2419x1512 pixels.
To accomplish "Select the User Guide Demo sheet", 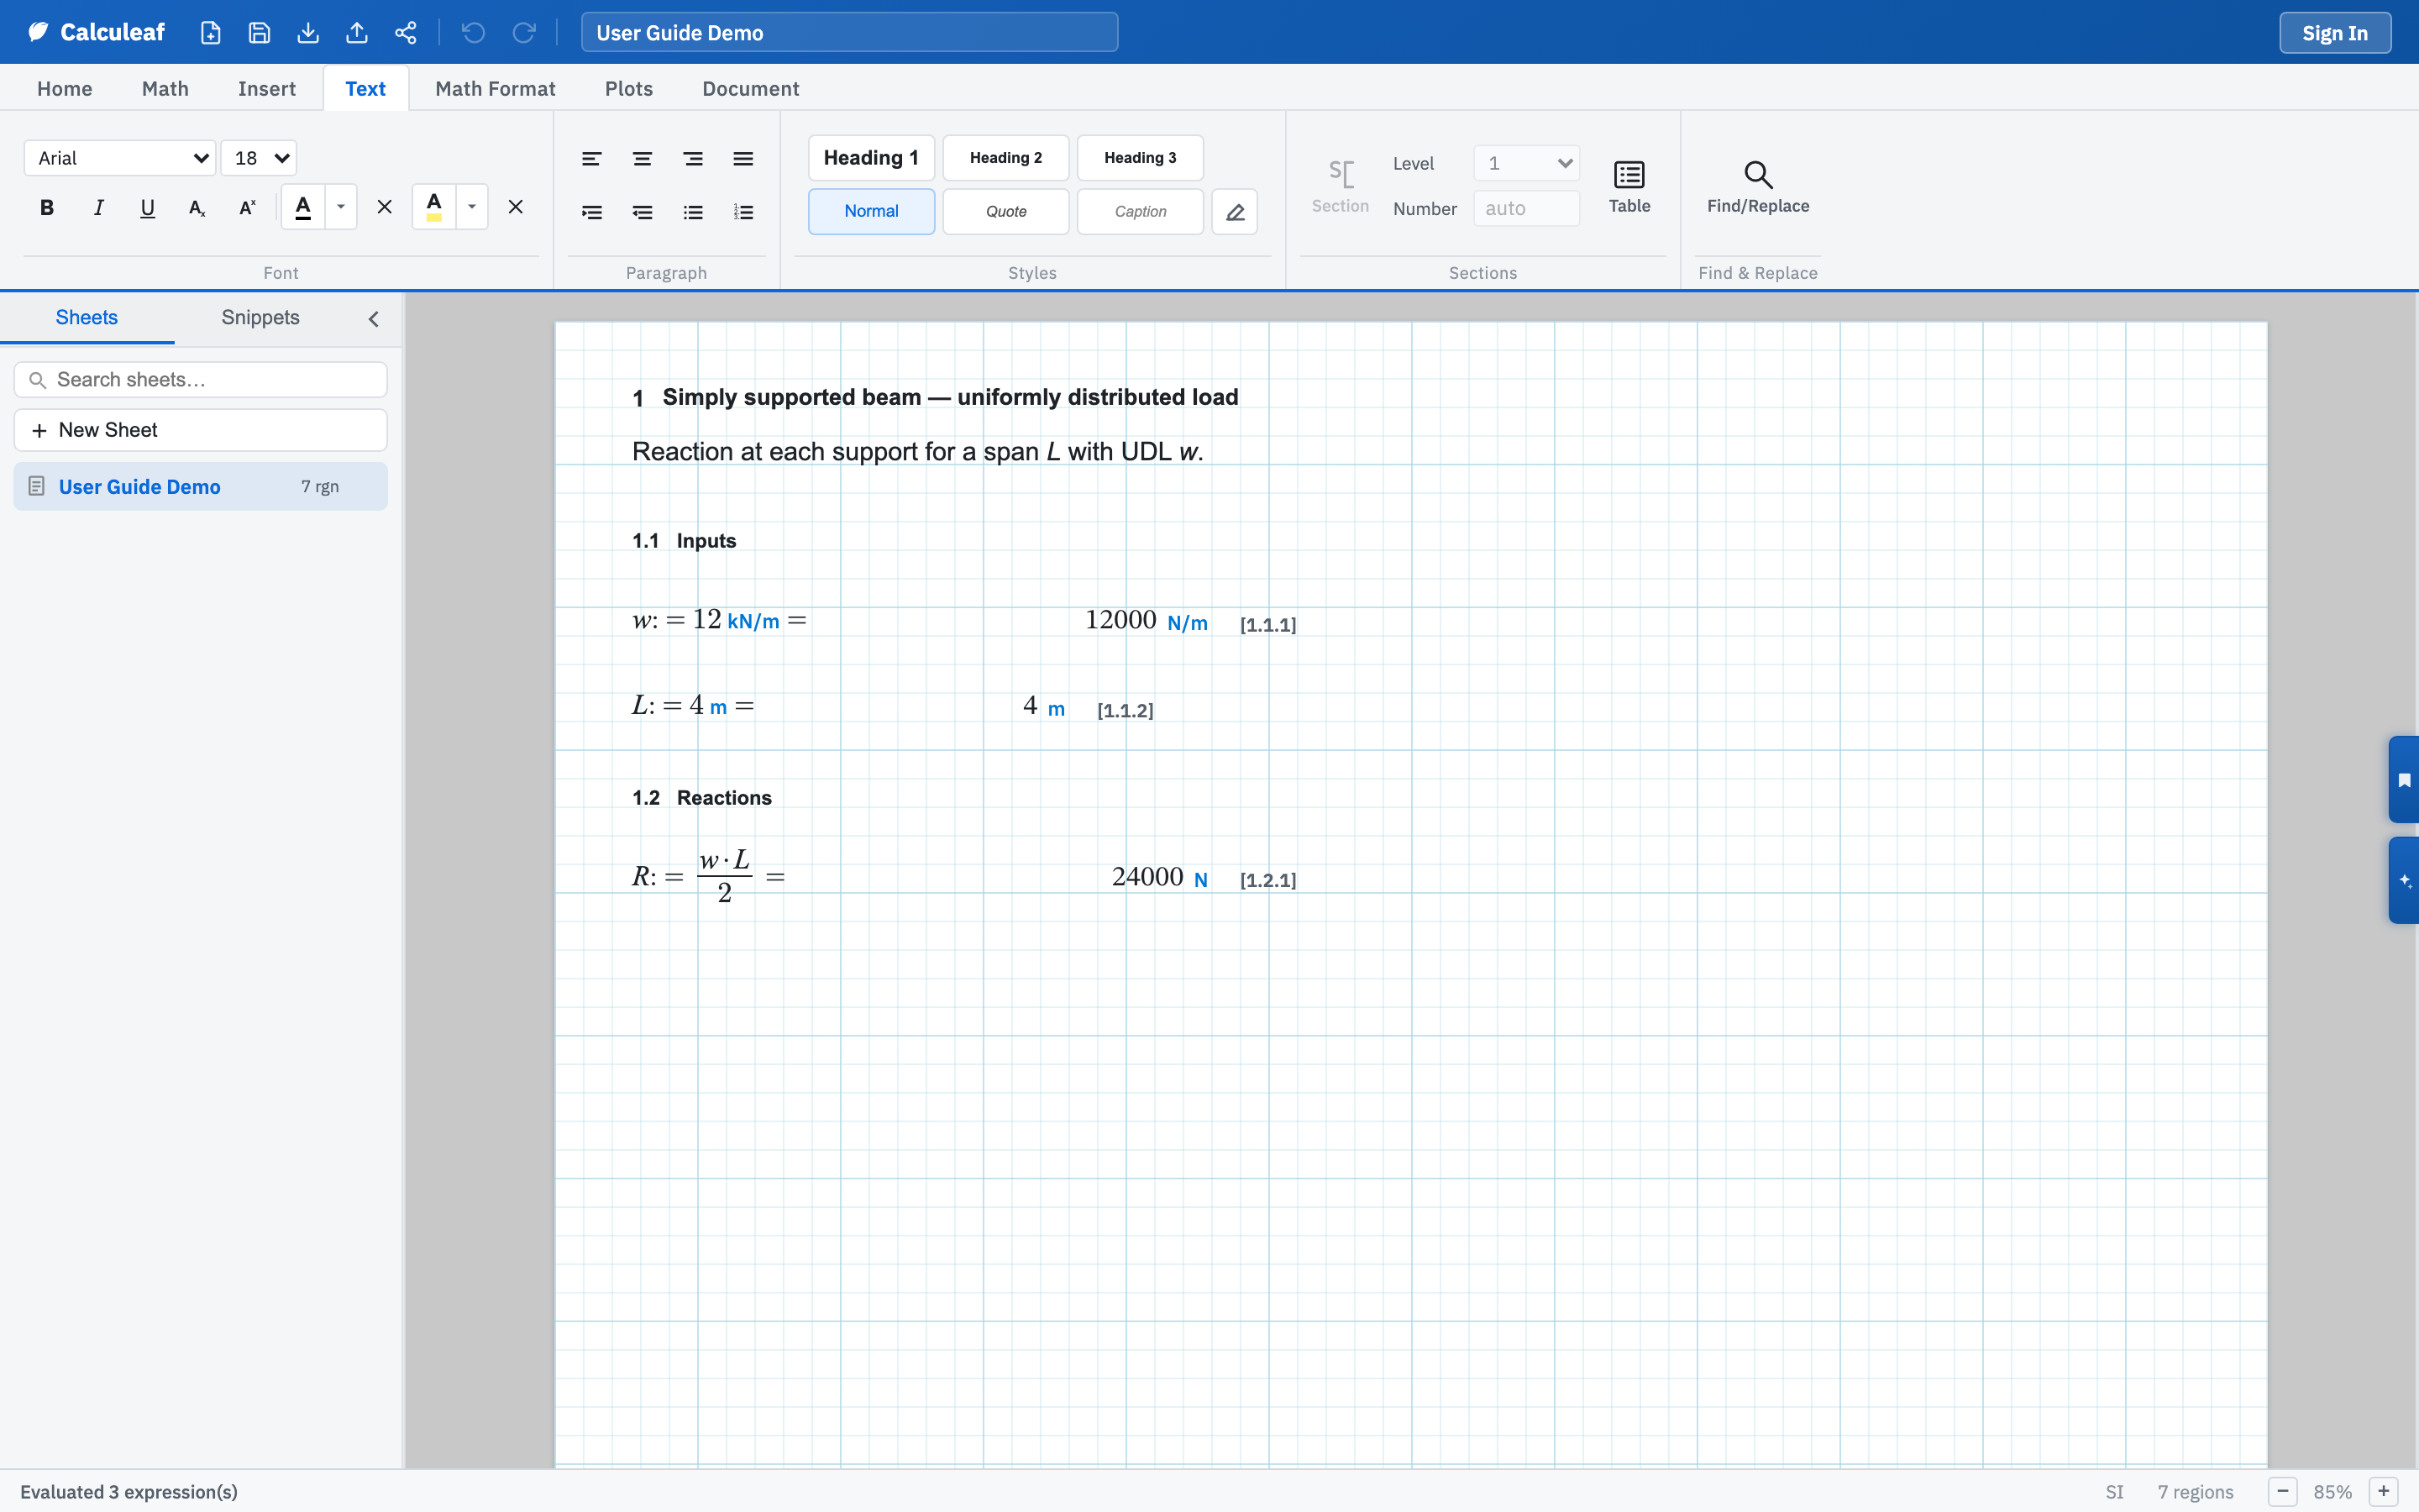I will click(200, 486).
